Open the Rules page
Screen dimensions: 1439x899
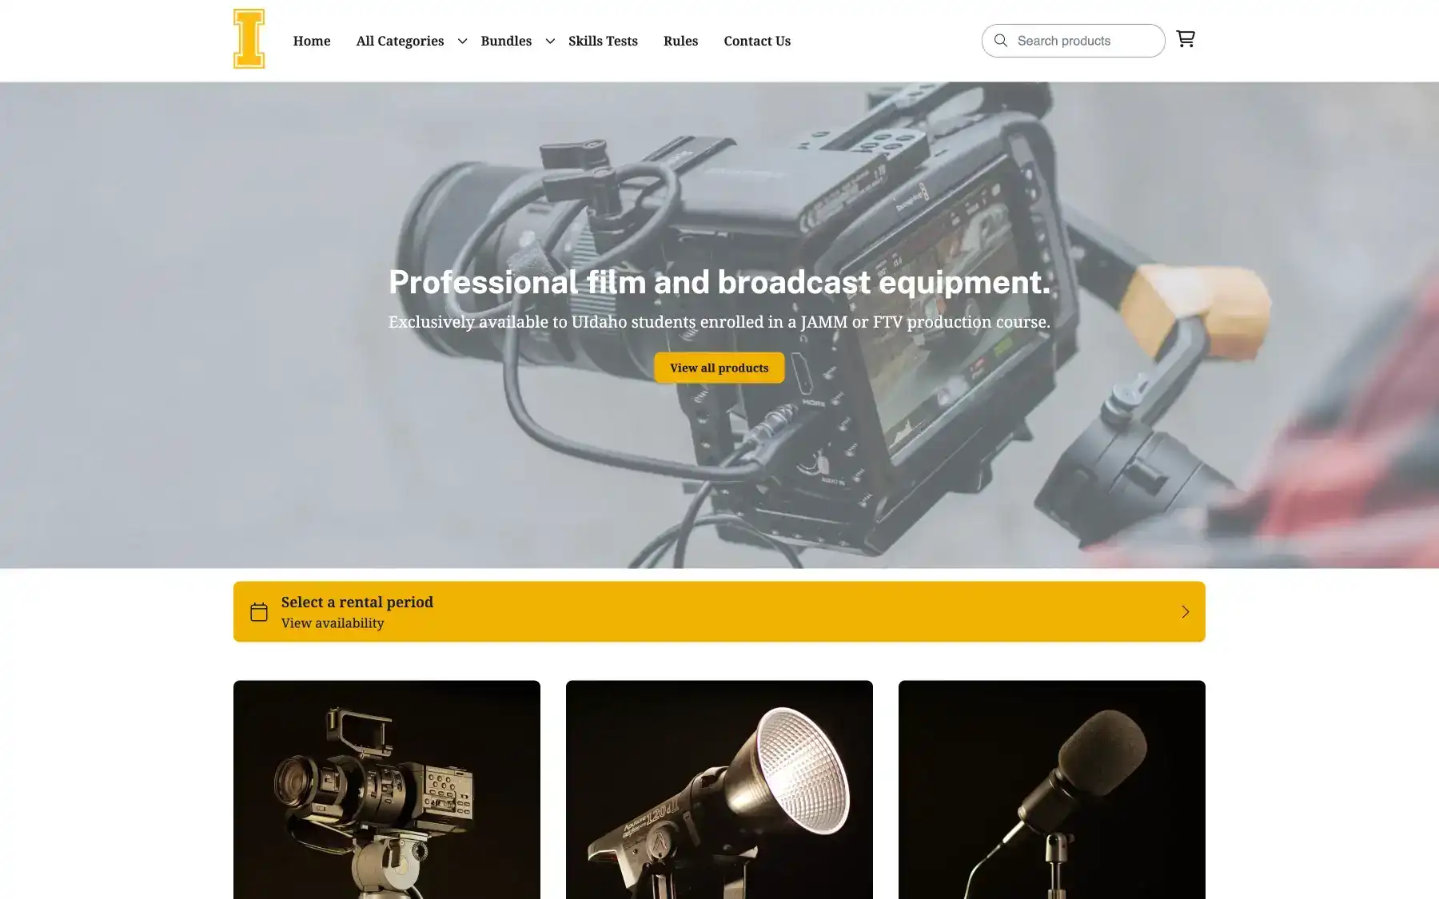680,41
